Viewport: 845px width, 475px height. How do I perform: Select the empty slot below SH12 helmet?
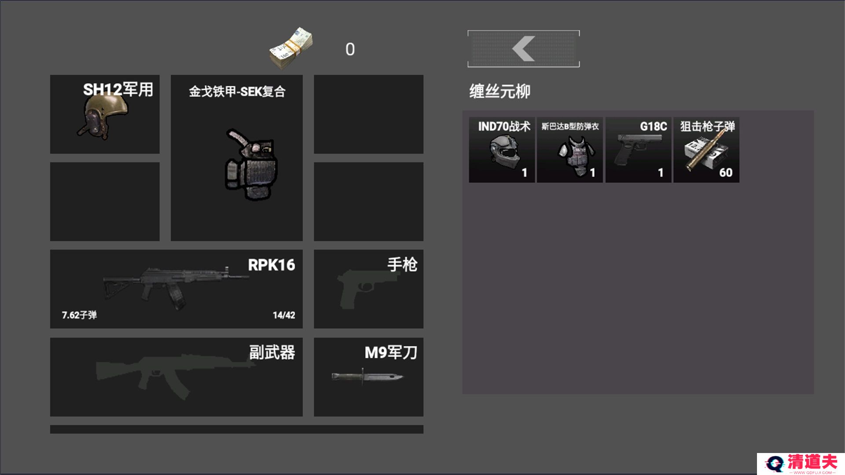105,201
